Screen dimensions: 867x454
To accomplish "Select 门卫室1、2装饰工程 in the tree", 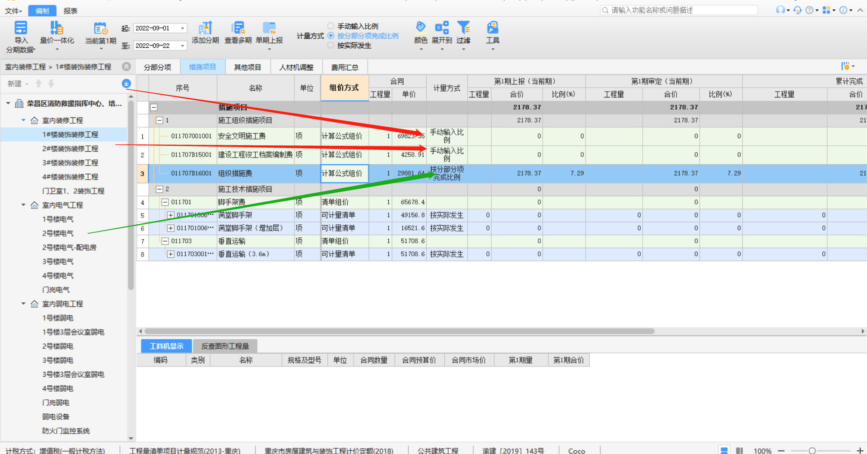I will (73, 191).
